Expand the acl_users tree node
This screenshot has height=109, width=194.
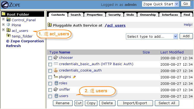tap(3, 30)
